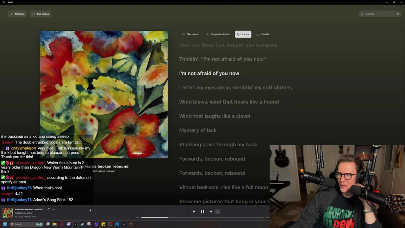This screenshot has height=228, width=405.
Task: Click the search magnifier icon
Action: [362, 14]
